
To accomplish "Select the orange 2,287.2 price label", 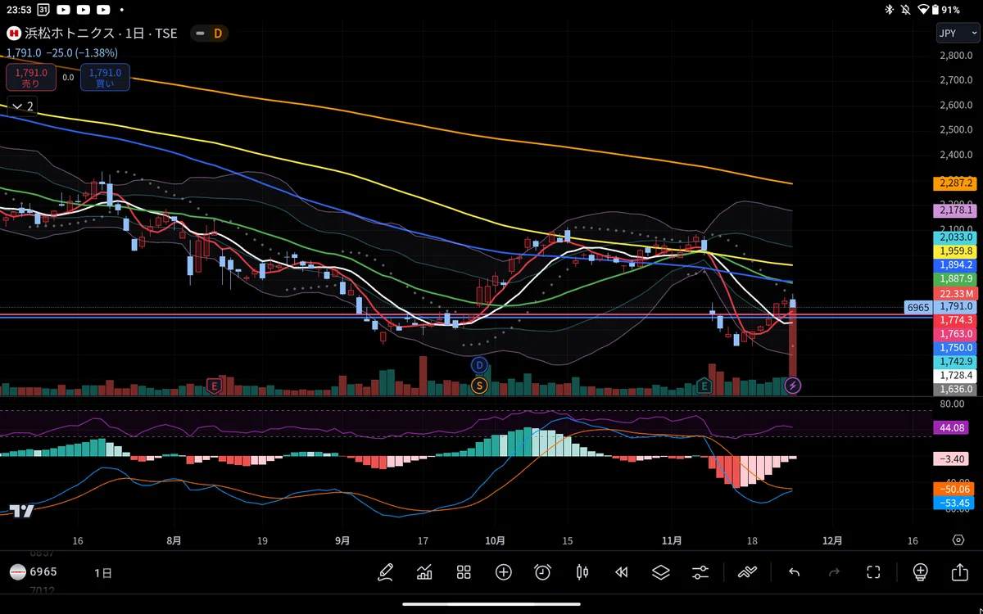I will [x=955, y=183].
